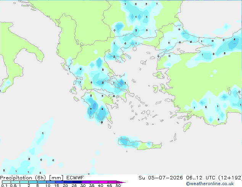Click the '40' legend scale label
The width and height of the screenshot is (242, 187).
point(100,185)
